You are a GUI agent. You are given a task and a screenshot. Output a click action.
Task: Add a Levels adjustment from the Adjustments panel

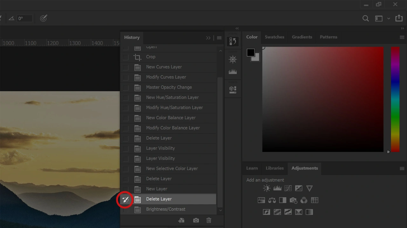277,188
